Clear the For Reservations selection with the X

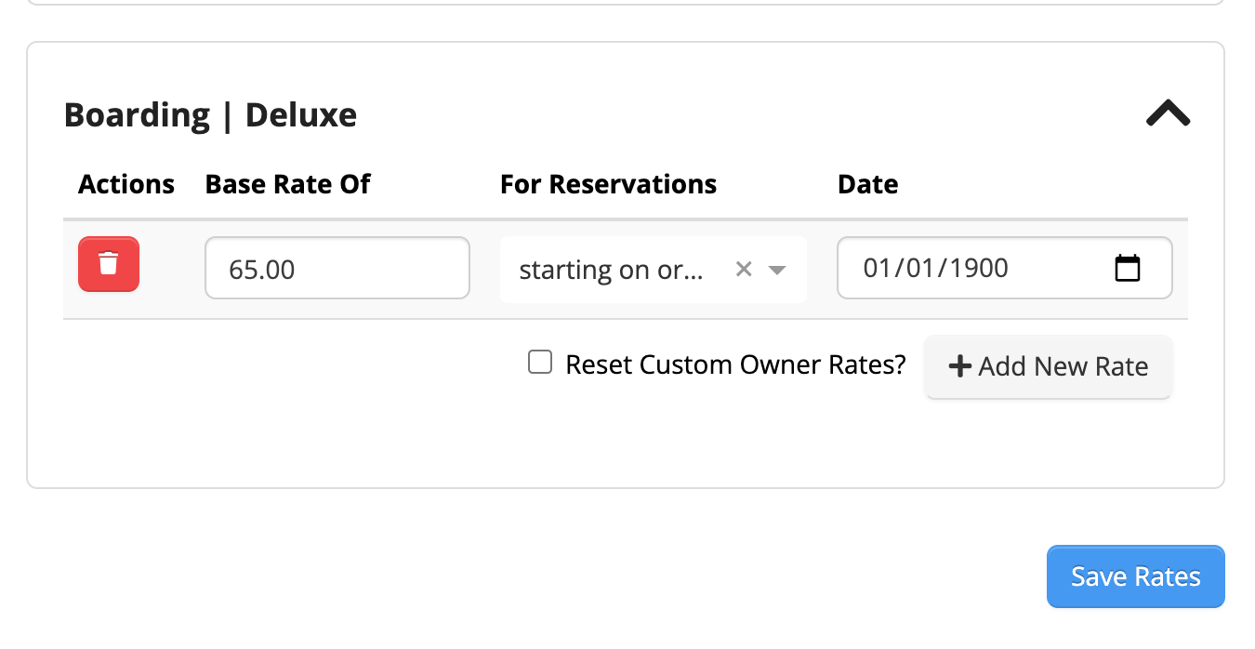point(743,270)
